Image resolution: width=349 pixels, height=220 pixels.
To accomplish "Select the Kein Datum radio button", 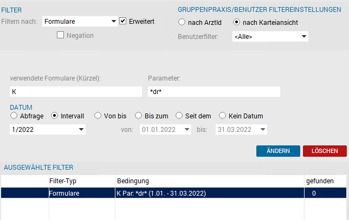I will 222,116.
